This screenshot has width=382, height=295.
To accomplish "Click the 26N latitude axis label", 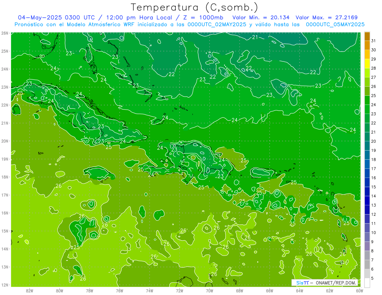I will 4,33.
